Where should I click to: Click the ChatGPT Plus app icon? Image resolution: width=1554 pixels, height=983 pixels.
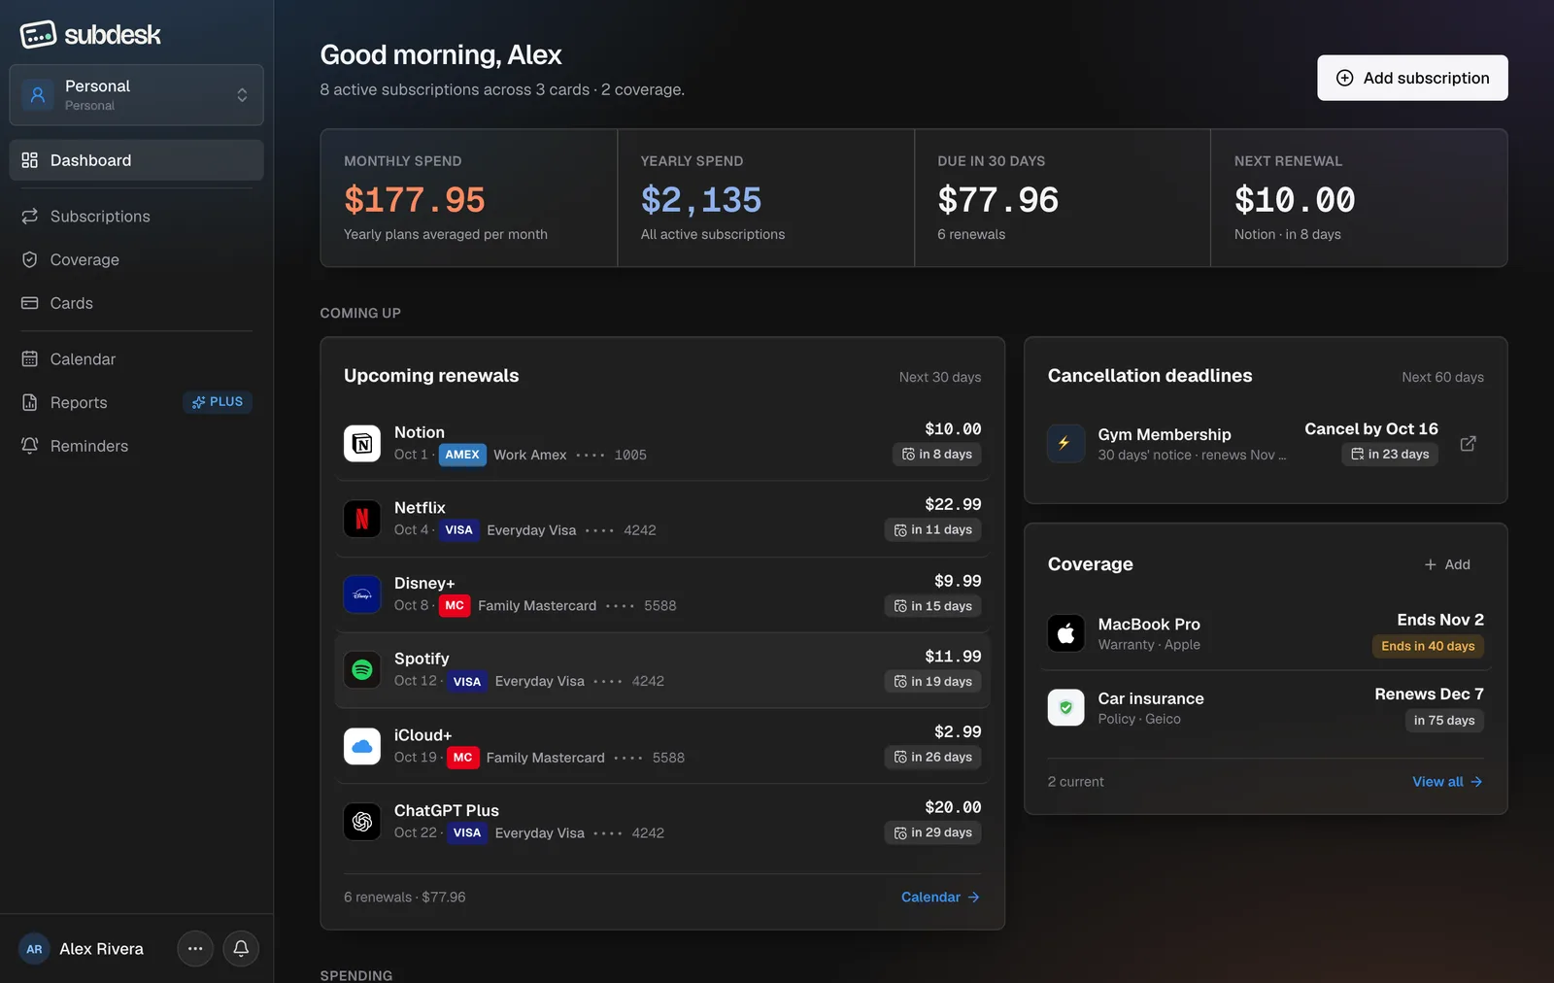tap(362, 822)
